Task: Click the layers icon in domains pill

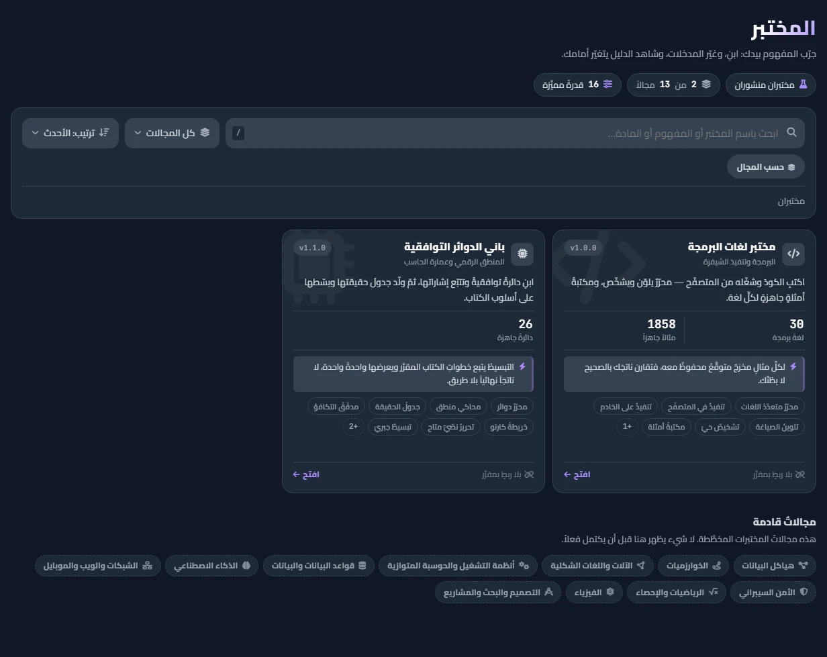Action: point(706,85)
